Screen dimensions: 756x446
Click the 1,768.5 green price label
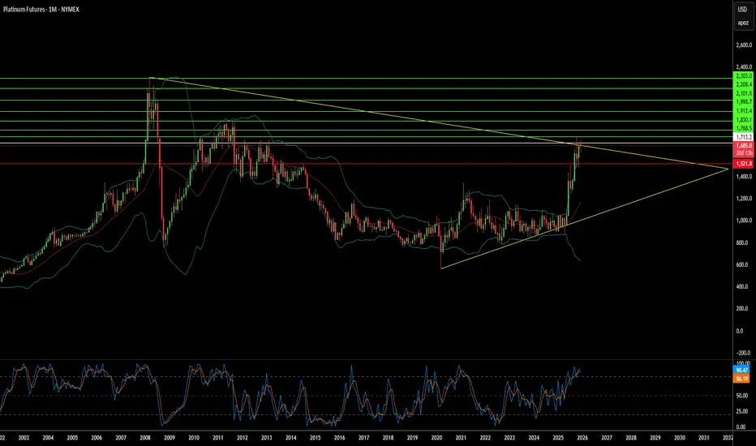[x=743, y=128]
